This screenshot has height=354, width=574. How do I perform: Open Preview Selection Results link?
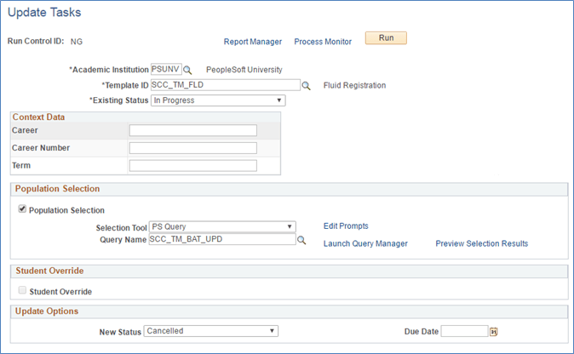(482, 243)
